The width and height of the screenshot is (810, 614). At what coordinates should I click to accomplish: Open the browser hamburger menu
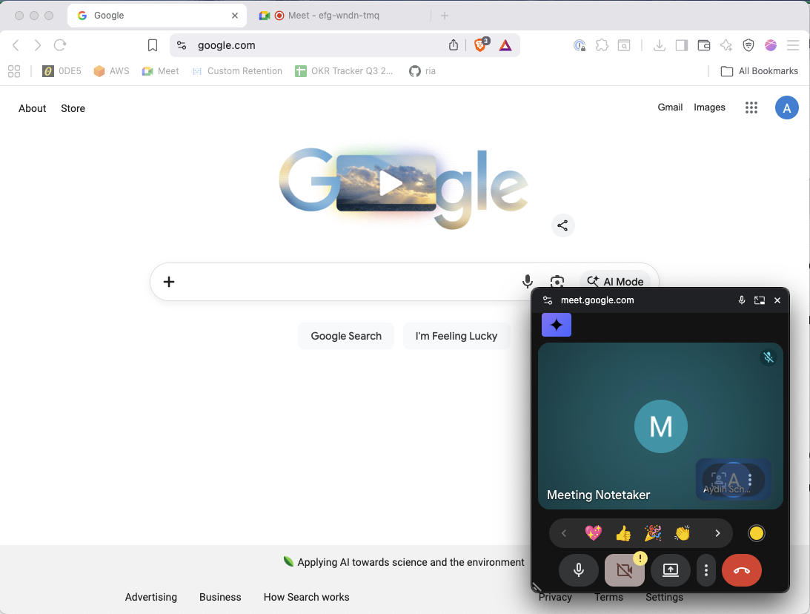pyautogui.click(x=793, y=45)
